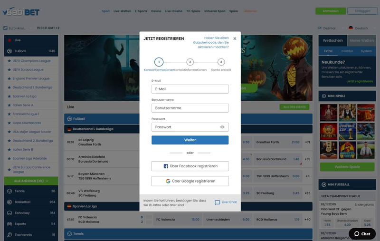Click Weitere Spiele green button
The image size is (380, 241).
point(347,167)
